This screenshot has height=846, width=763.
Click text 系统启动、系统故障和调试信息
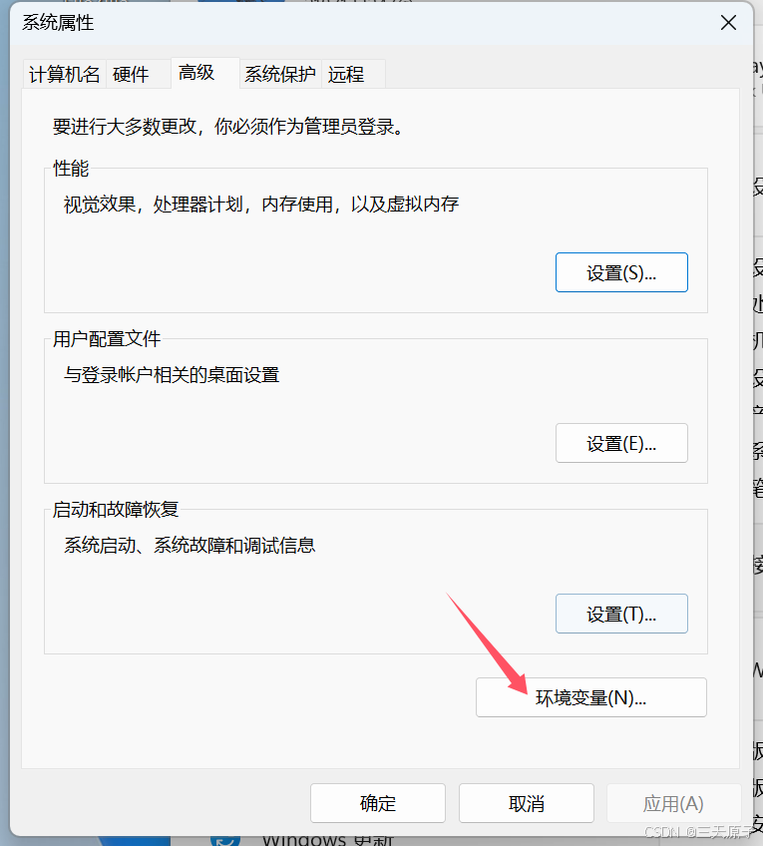pyautogui.click(x=190, y=546)
